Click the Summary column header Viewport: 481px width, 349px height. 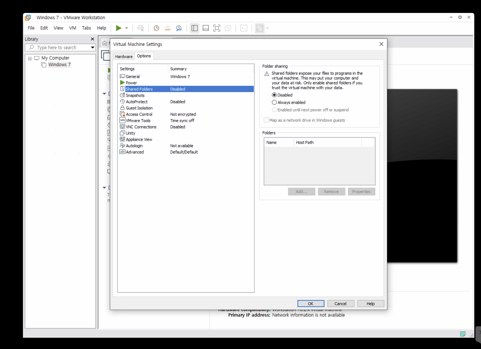pos(211,69)
